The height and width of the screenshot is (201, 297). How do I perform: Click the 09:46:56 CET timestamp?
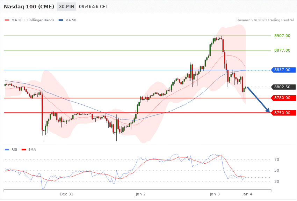click(x=94, y=7)
